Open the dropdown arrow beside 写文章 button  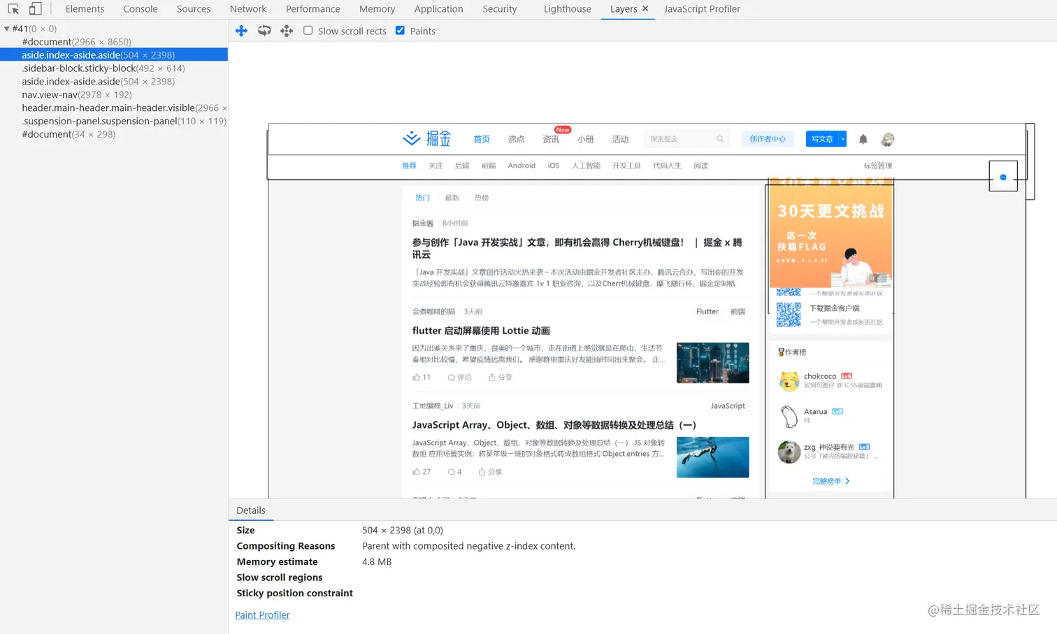[843, 139]
